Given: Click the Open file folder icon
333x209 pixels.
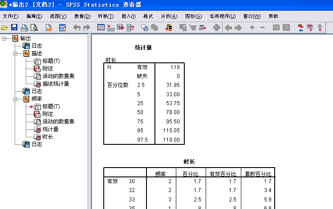Looking at the screenshot, I should tap(5, 28).
